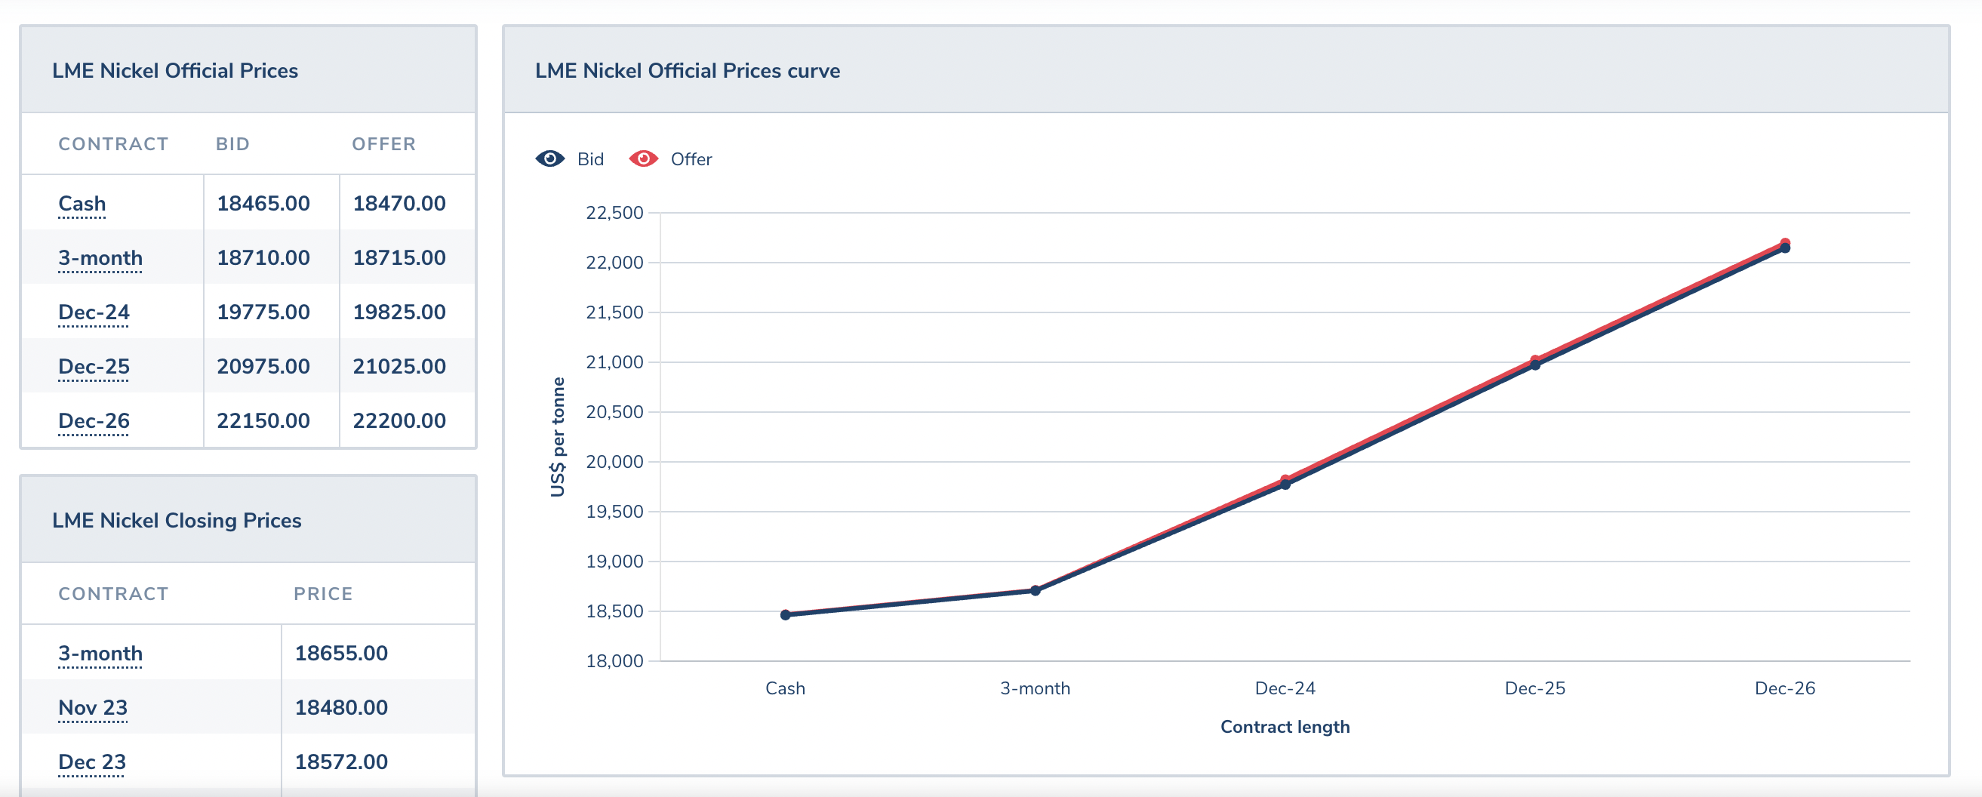Click the Dec-26 bid data point
Image resolution: width=1982 pixels, height=797 pixels.
[1785, 248]
